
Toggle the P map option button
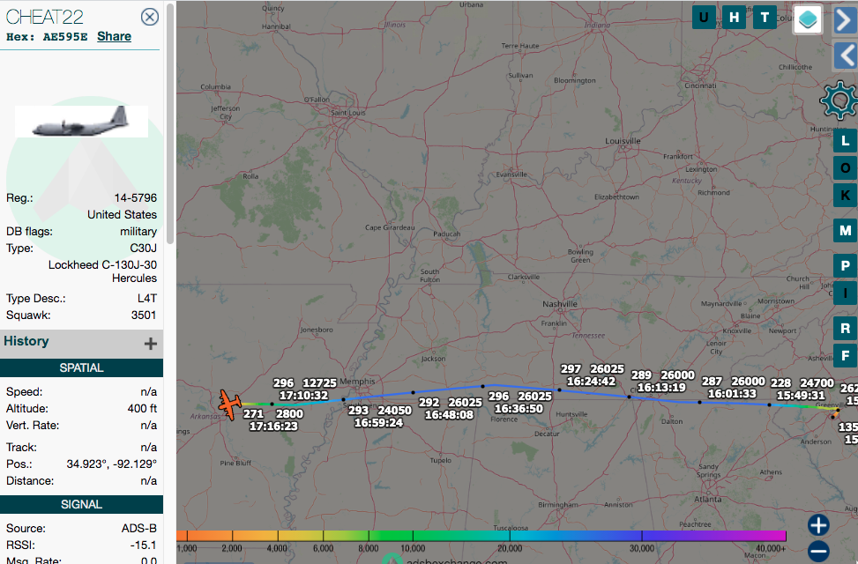click(846, 265)
